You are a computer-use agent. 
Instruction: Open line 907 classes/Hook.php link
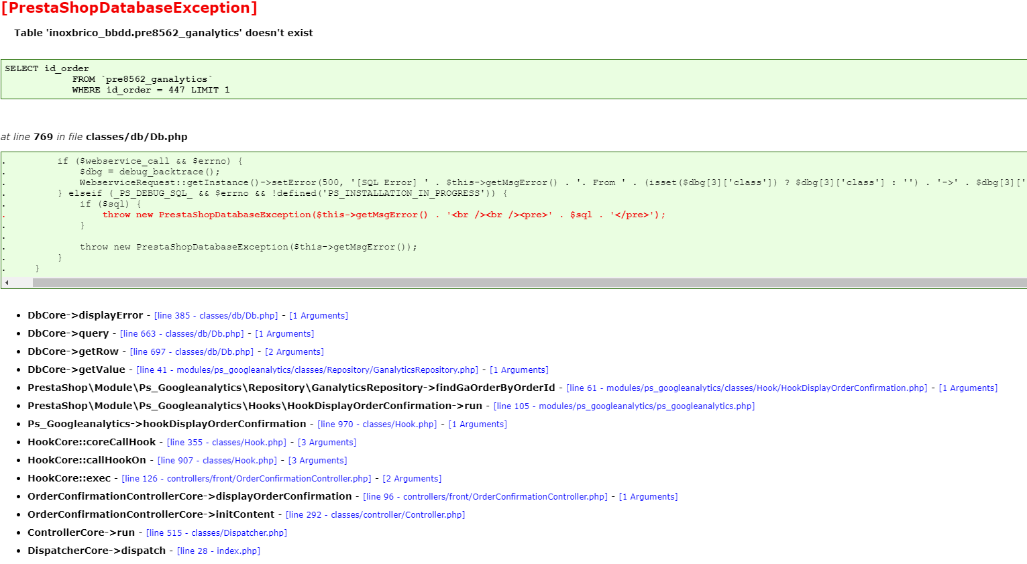tap(217, 461)
